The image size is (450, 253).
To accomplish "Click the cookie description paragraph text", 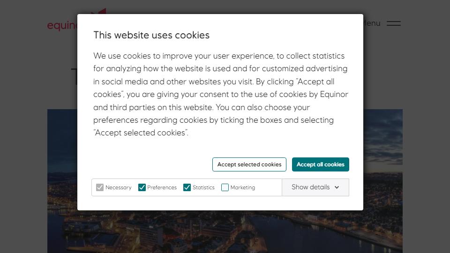I will (220, 94).
